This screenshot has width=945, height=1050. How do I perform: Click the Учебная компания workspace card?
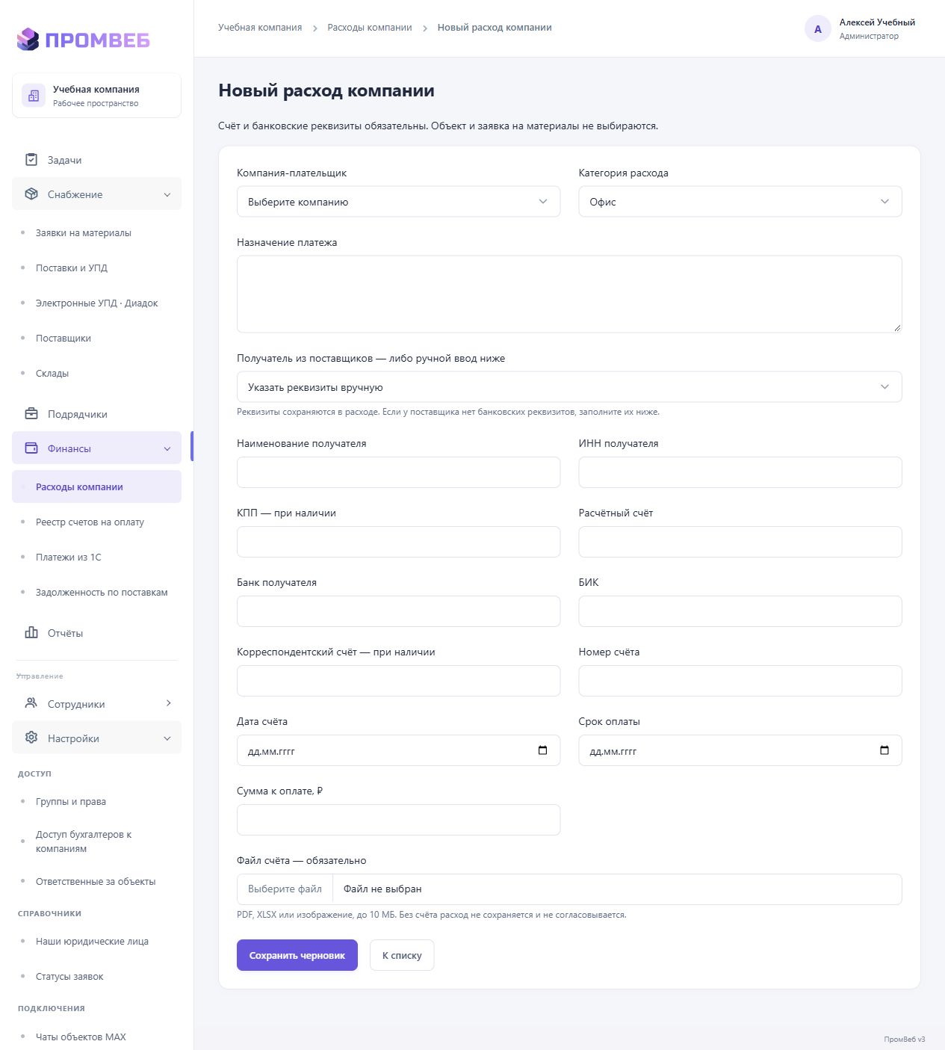96,96
